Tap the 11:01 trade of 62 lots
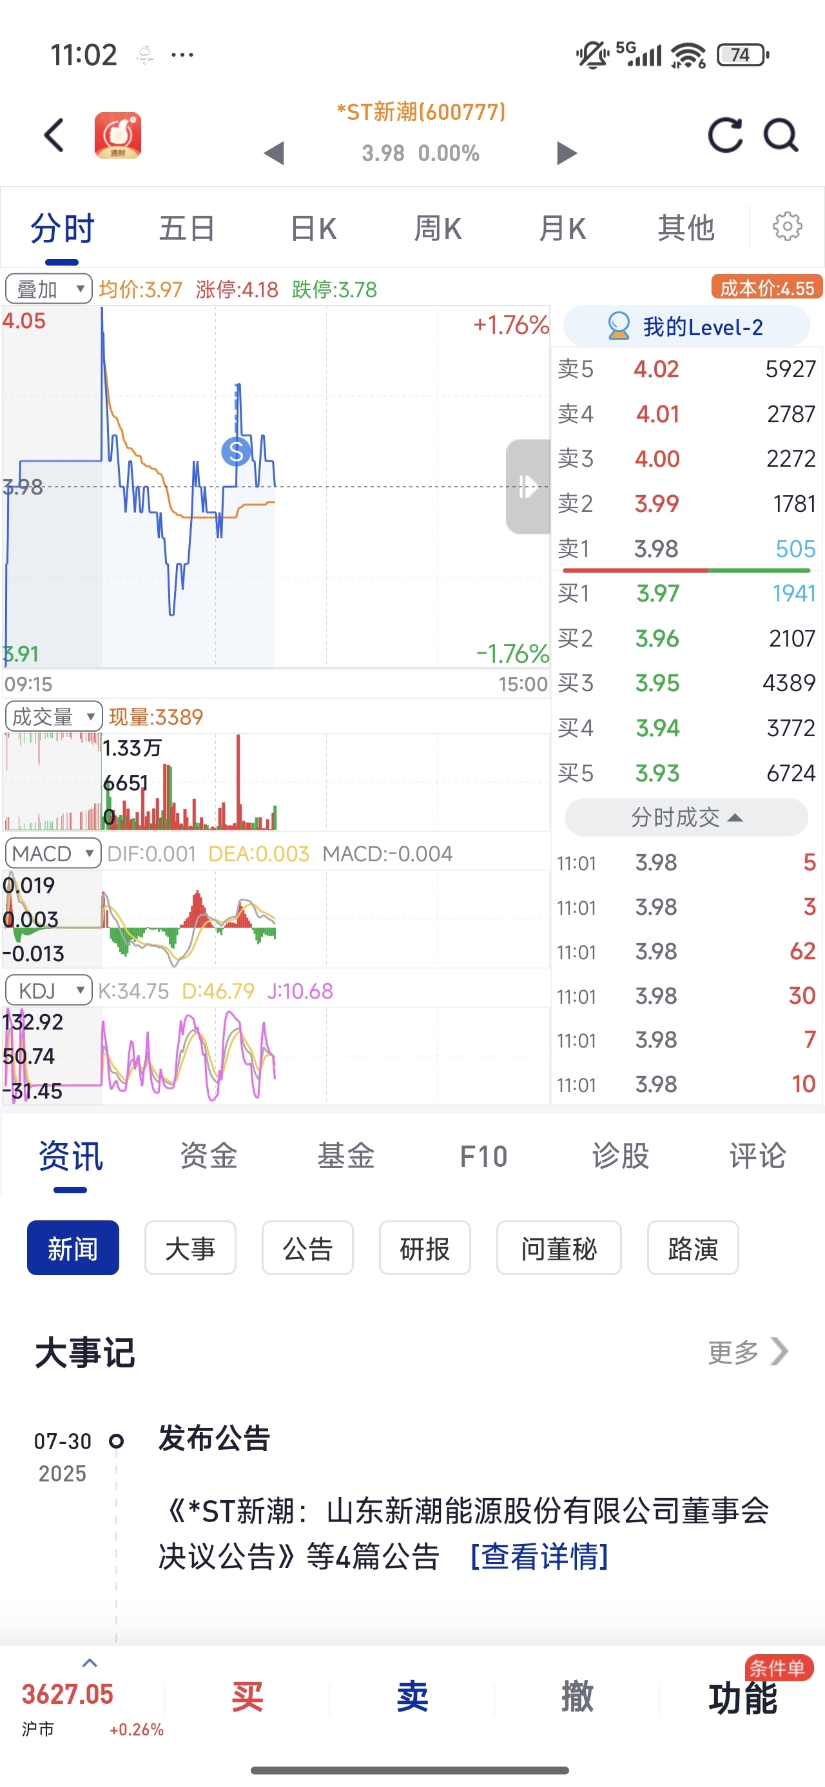 pyautogui.click(x=686, y=951)
